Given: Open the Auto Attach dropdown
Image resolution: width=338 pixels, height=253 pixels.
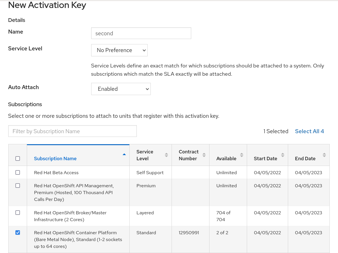Looking at the screenshot, I should tap(121, 89).
